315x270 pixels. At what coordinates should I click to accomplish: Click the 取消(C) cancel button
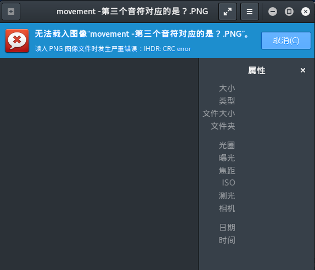click(286, 41)
